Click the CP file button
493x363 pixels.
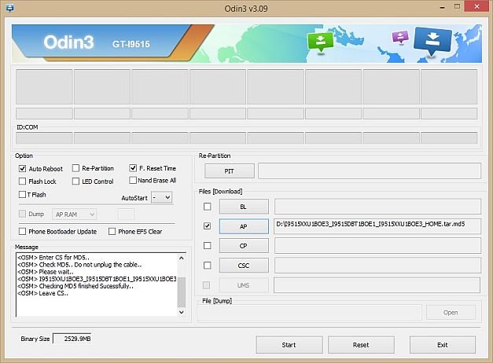pyautogui.click(x=244, y=246)
